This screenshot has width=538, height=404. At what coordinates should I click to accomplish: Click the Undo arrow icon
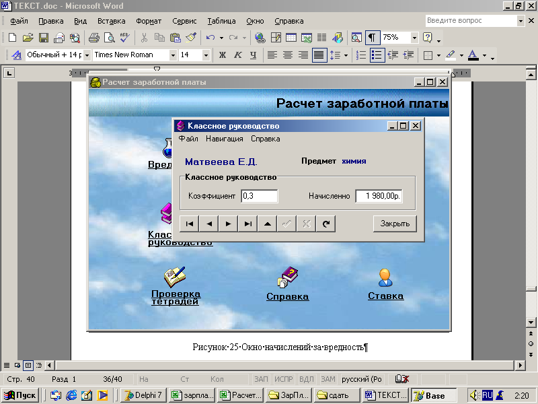210,38
